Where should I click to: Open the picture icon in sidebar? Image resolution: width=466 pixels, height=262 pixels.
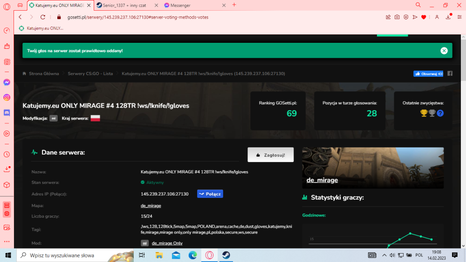pyautogui.click(x=7, y=227)
